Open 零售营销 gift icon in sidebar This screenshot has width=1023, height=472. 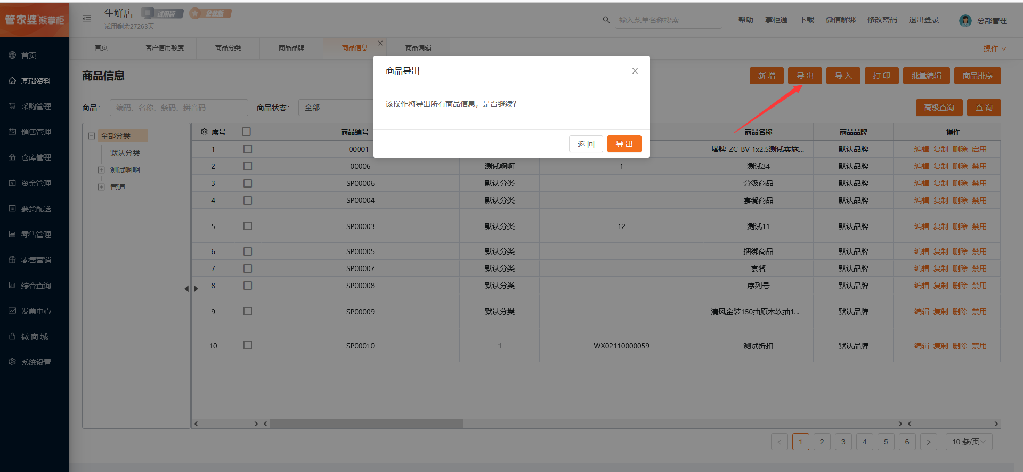tap(12, 259)
